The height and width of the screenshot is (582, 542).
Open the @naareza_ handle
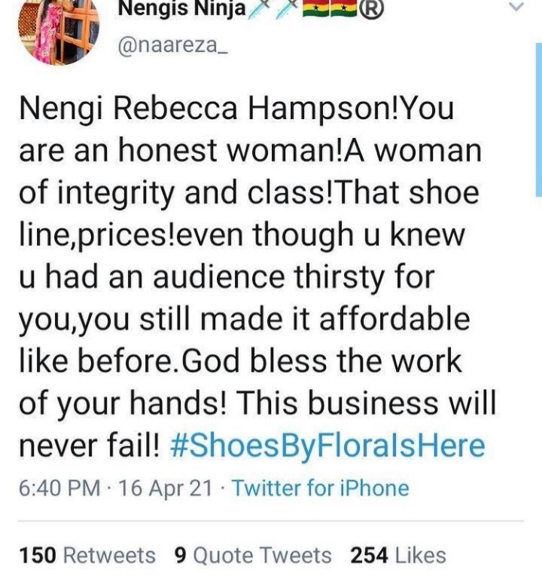pyautogui.click(x=172, y=46)
